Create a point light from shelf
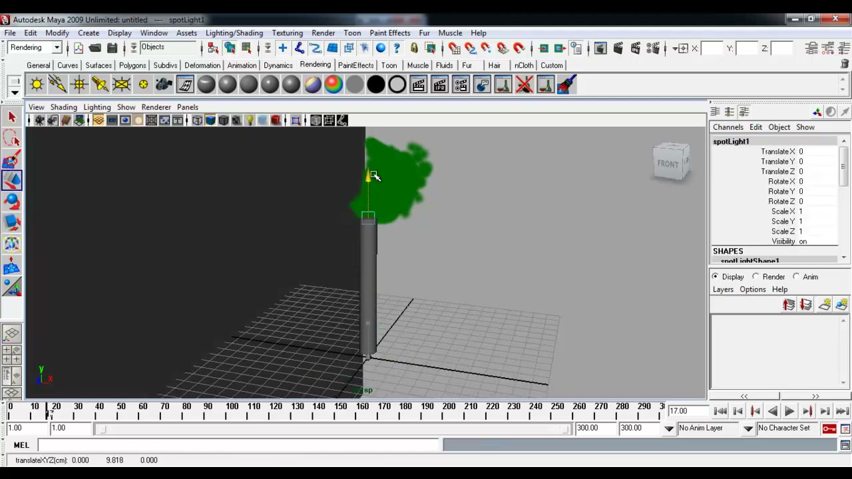The image size is (852, 479). click(79, 84)
